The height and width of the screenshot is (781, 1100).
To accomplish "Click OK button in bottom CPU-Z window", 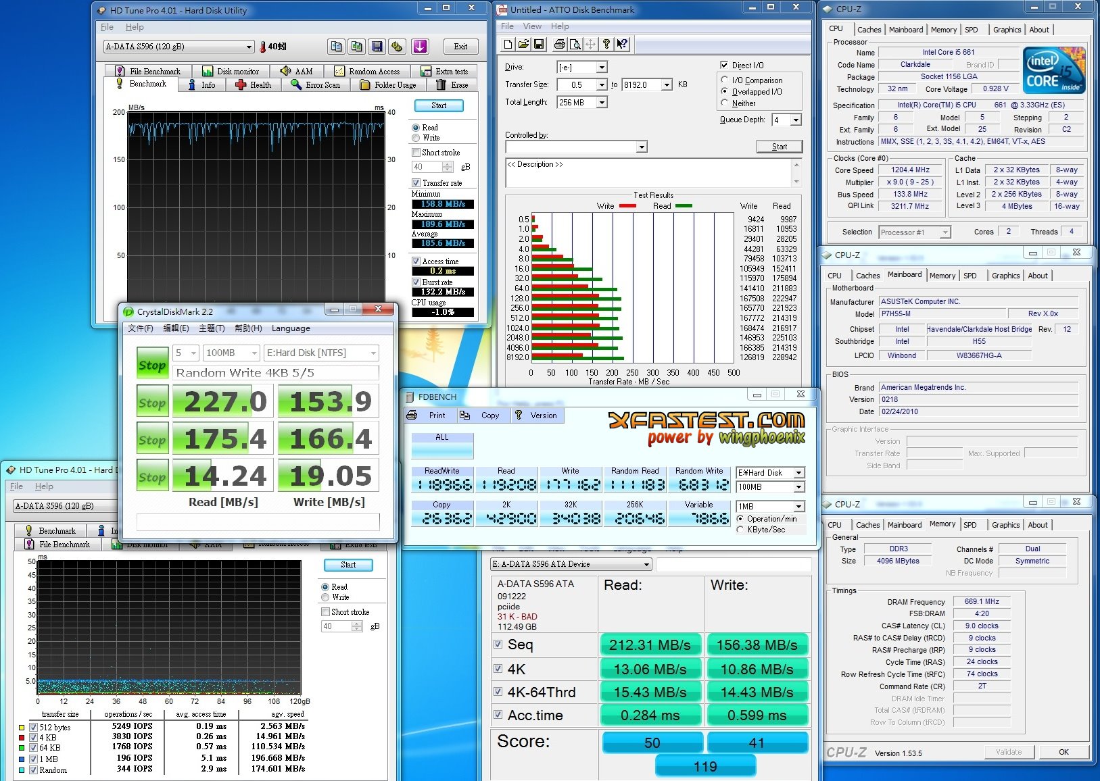I will tap(1063, 752).
